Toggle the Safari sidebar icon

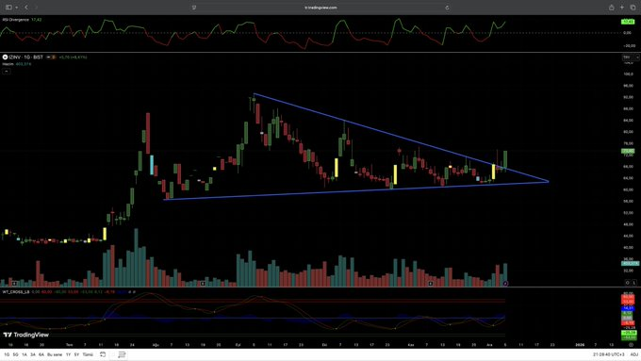(x=8, y=8)
